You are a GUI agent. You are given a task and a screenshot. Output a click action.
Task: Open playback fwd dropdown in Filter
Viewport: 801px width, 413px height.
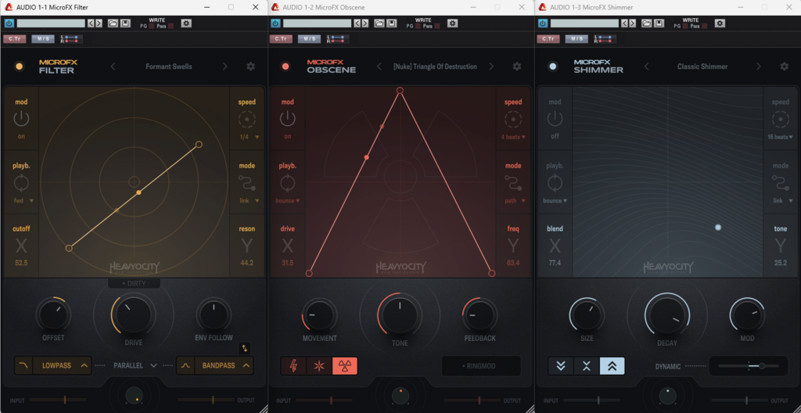pos(23,201)
